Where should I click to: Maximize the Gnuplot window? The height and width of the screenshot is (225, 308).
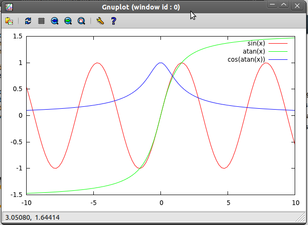[284, 5]
